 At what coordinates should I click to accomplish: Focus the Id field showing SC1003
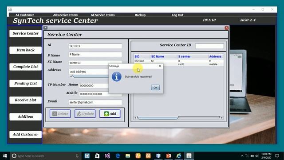[x=95, y=46]
